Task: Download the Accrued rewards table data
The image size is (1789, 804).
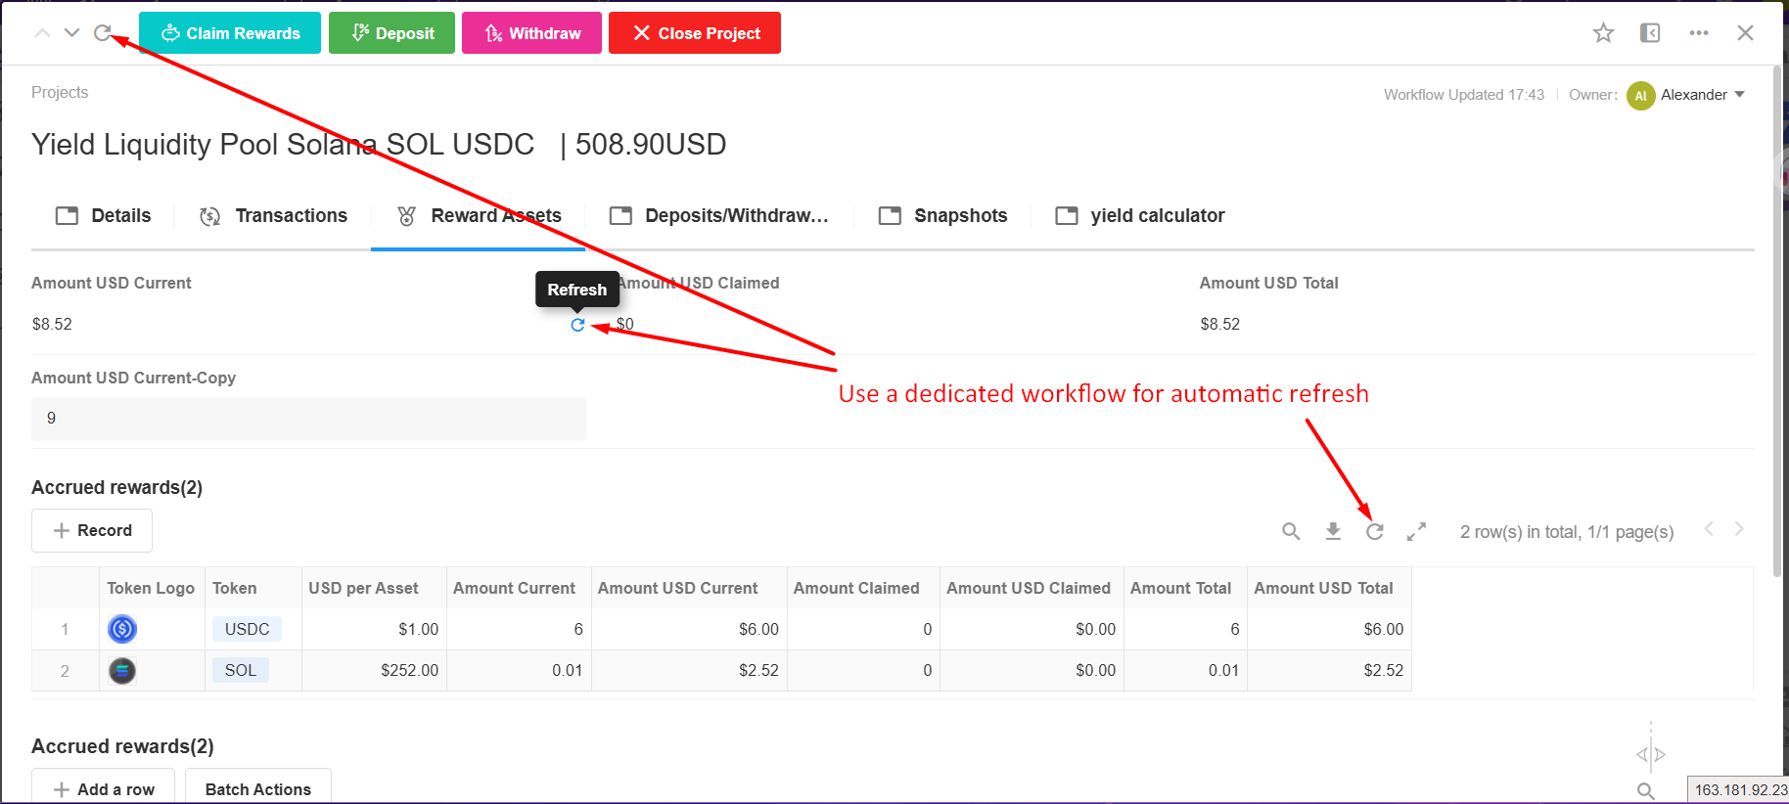Action: [1333, 531]
